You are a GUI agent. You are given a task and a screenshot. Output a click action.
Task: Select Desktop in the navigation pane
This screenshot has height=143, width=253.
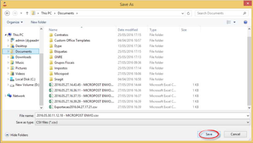click(x=21, y=46)
